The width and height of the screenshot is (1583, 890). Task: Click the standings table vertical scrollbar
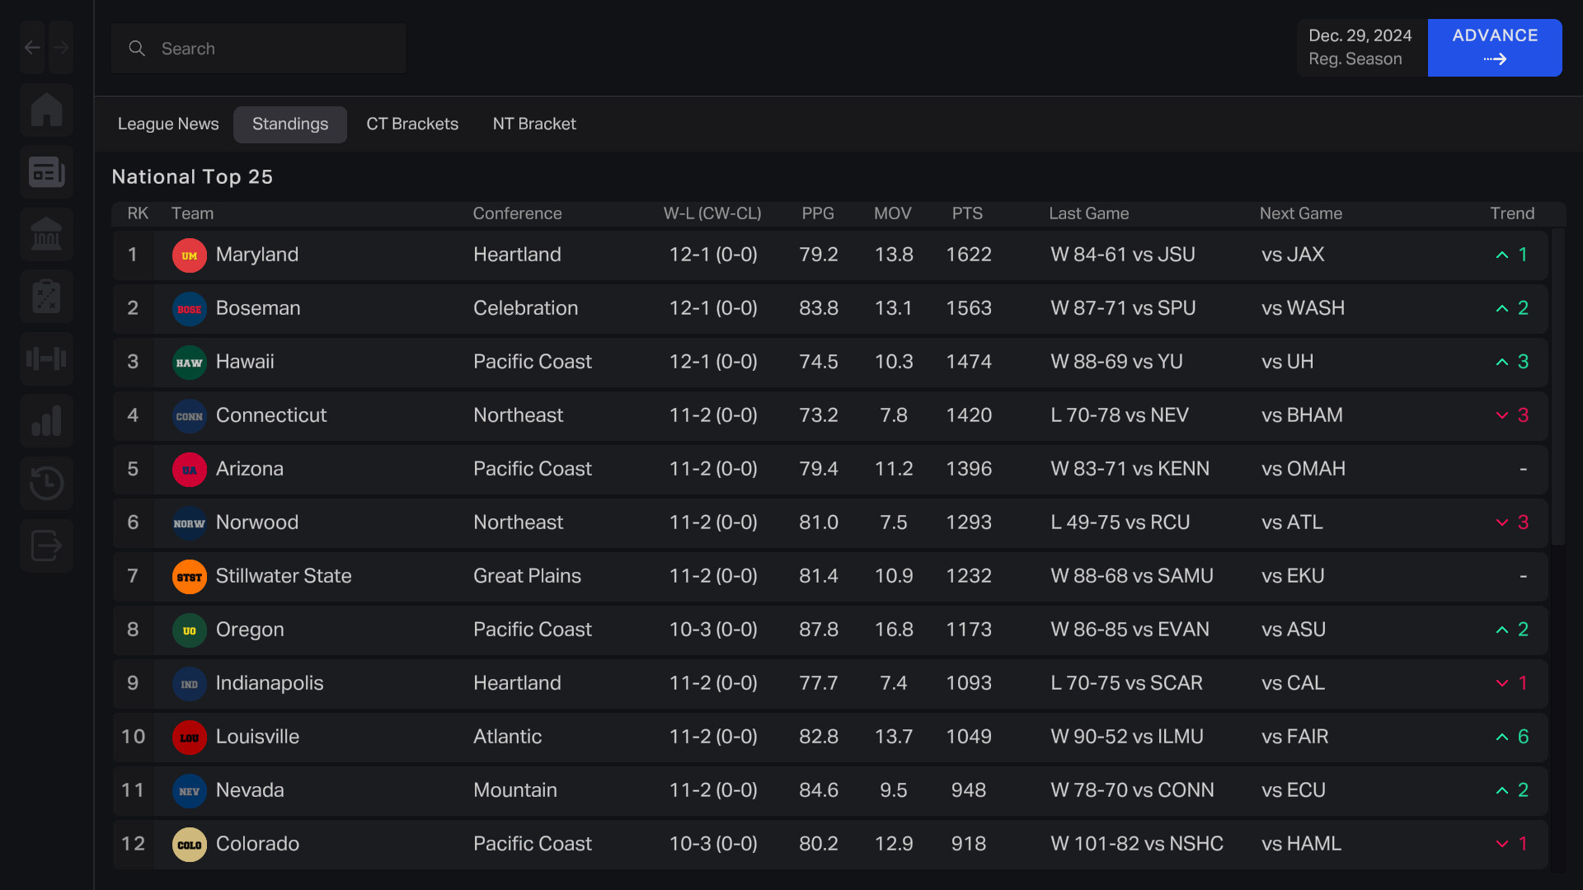[1557, 387]
